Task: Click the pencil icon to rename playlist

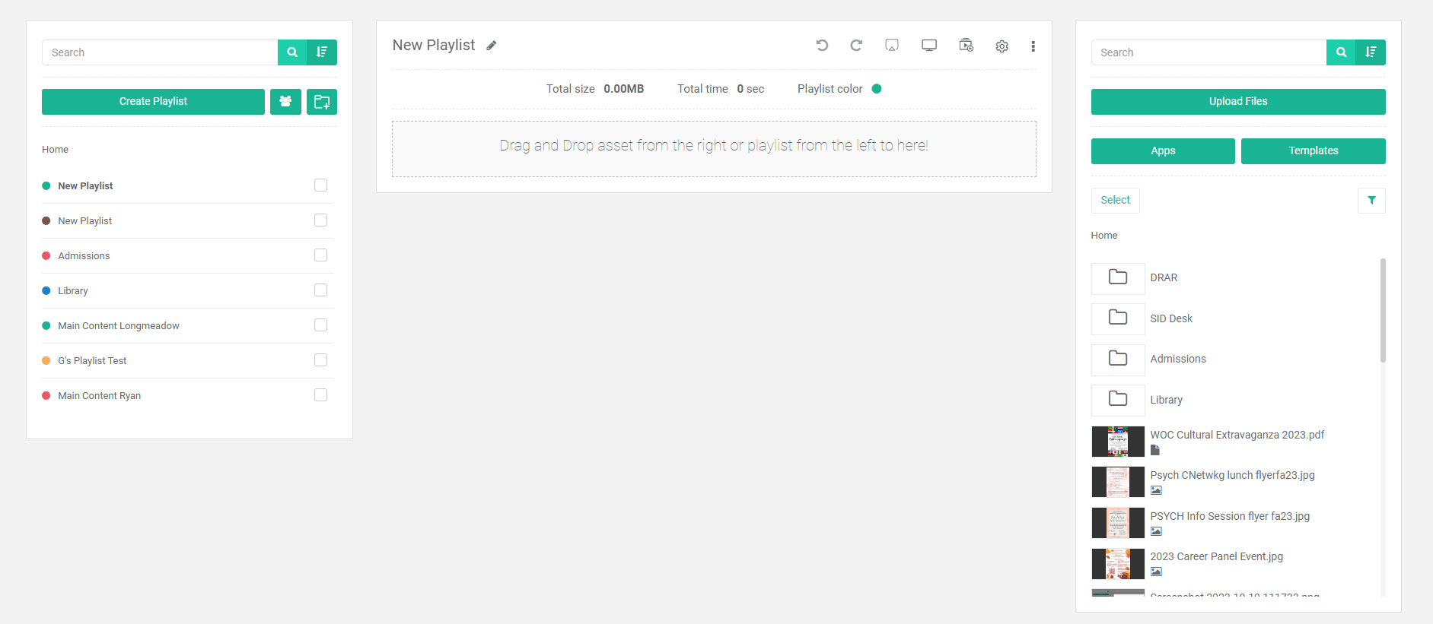Action: (492, 46)
